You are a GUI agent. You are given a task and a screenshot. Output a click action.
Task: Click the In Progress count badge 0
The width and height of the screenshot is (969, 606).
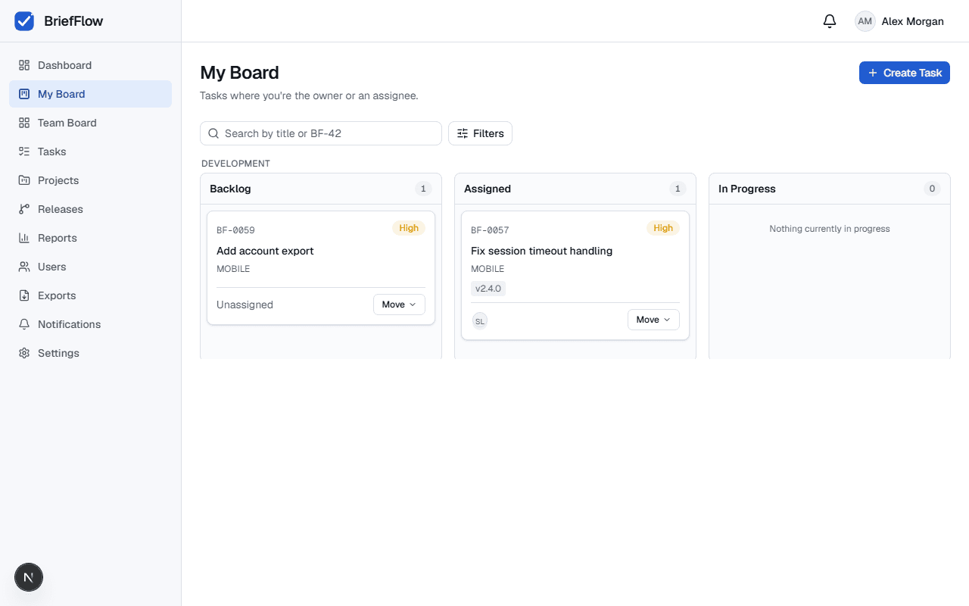click(932, 189)
